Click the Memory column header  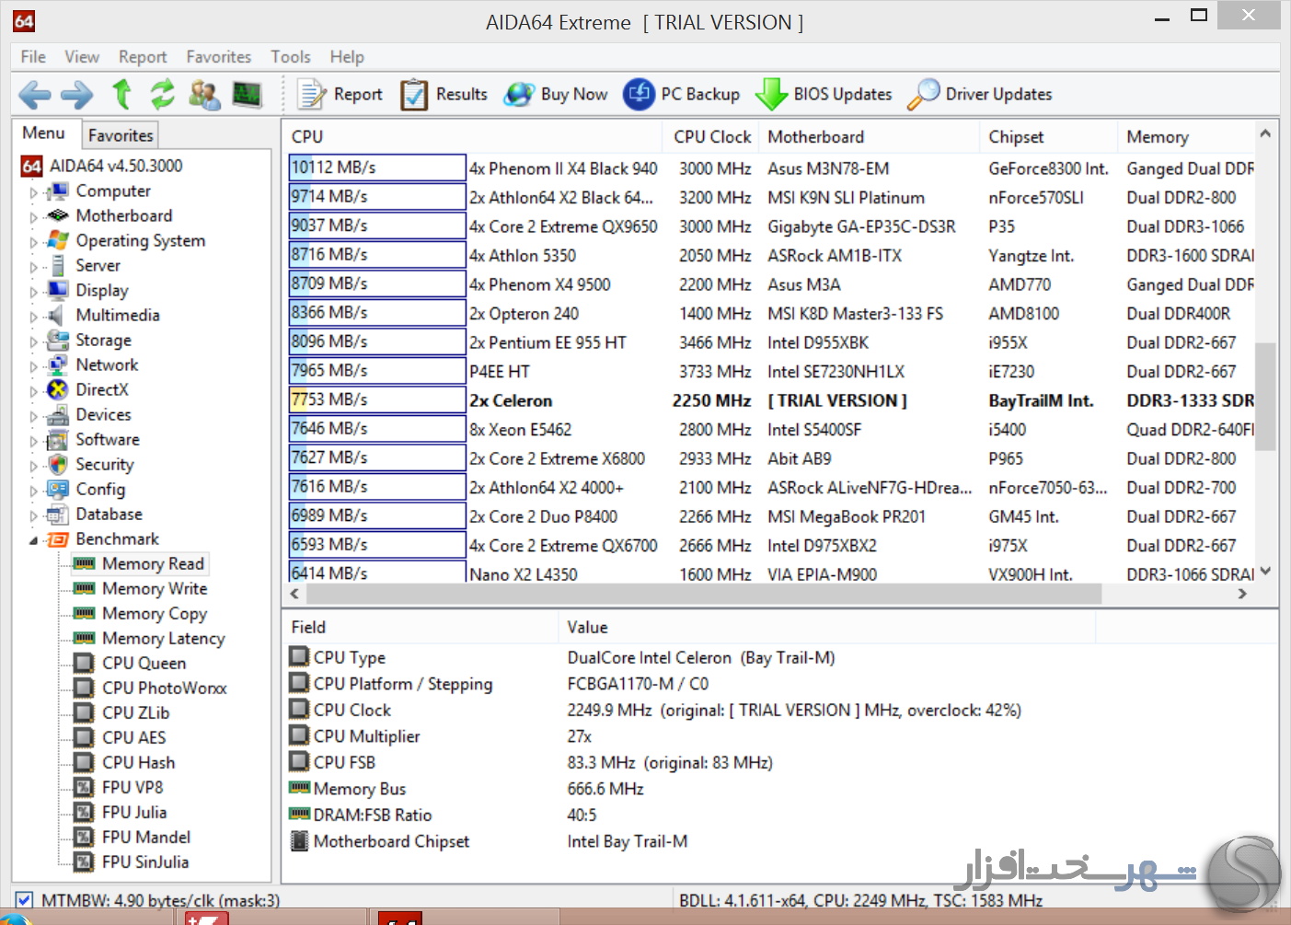point(1186,137)
